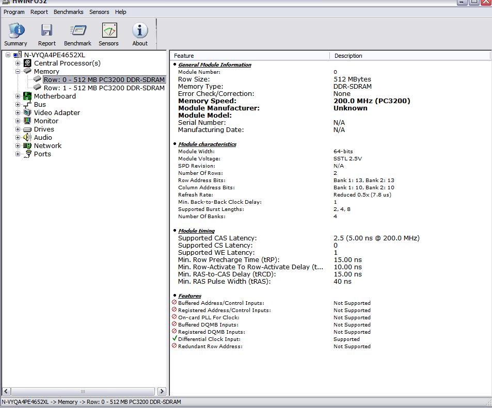The height and width of the screenshot is (408, 492).
Task: Click the green check beside Differential Clock Input
Action: click(174, 338)
